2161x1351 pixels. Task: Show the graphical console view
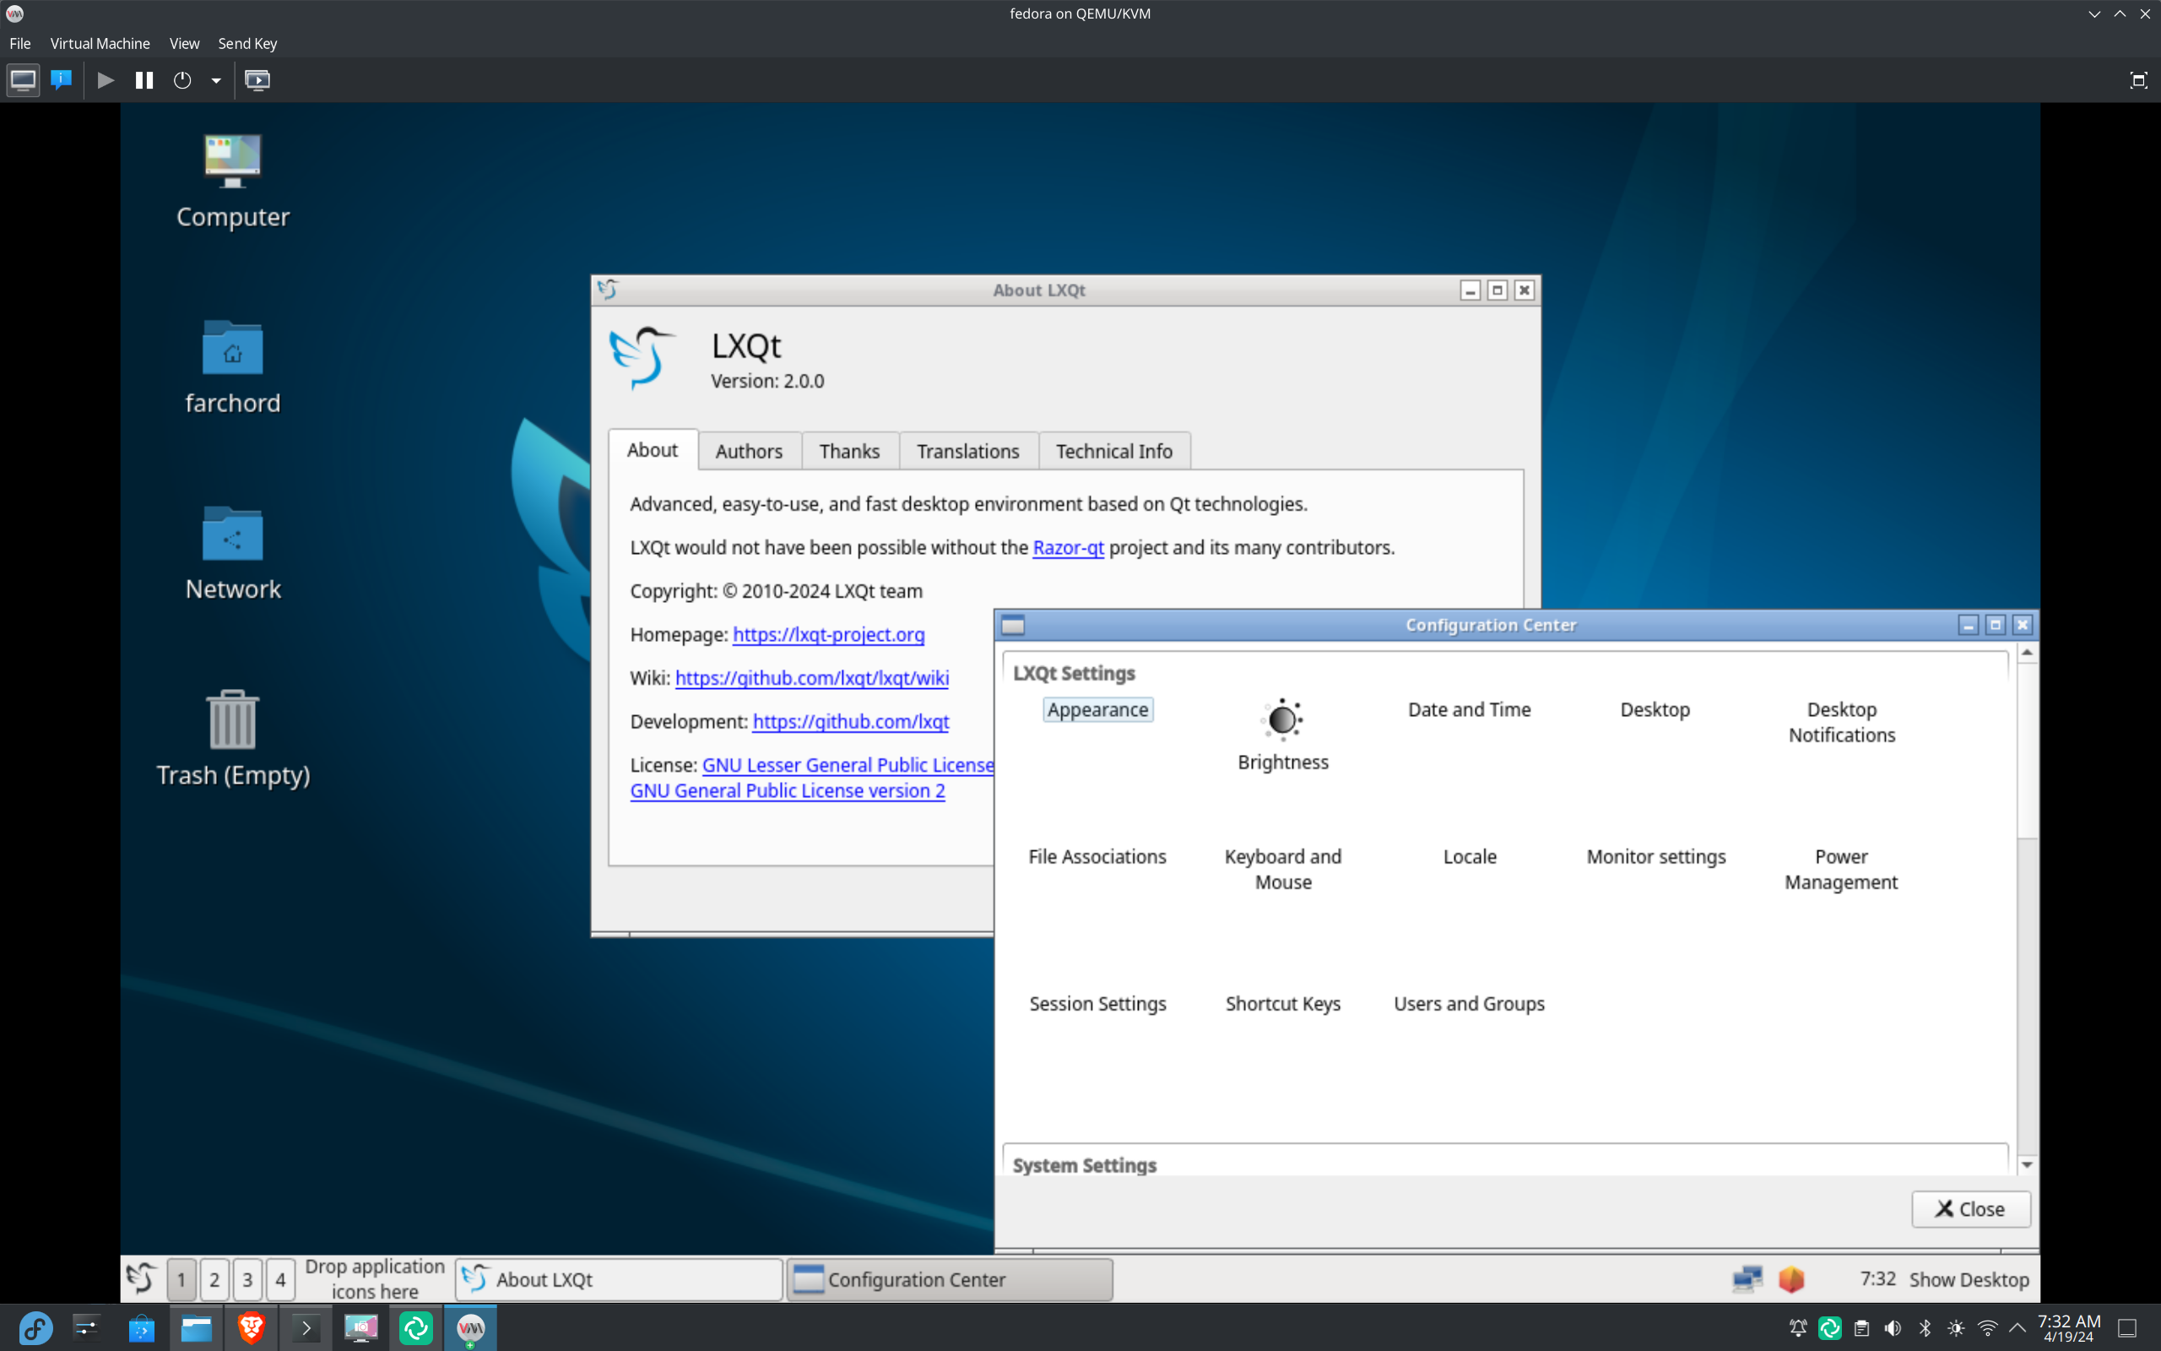24,80
